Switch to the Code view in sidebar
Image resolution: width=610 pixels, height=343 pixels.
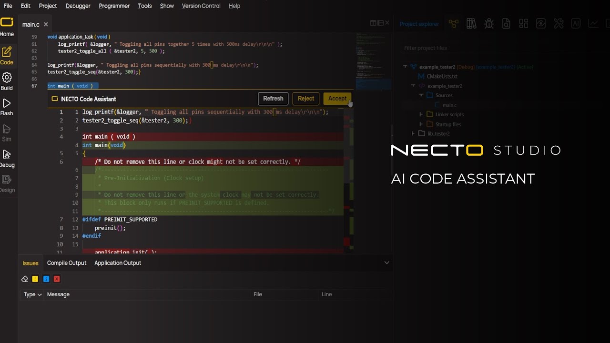[7, 55]
